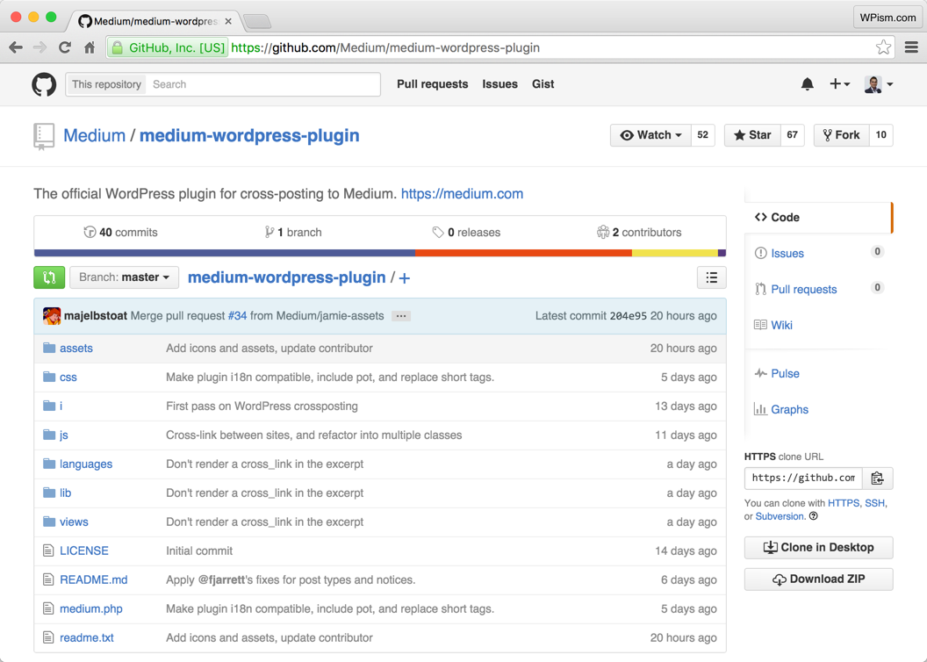927x662 pixels.
Task: Open the readme.txt file
Action: coord(86,637)
